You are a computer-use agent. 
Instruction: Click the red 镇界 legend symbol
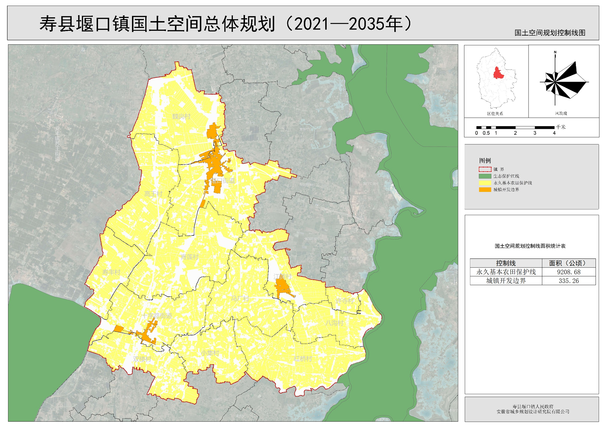click(485, 170)
